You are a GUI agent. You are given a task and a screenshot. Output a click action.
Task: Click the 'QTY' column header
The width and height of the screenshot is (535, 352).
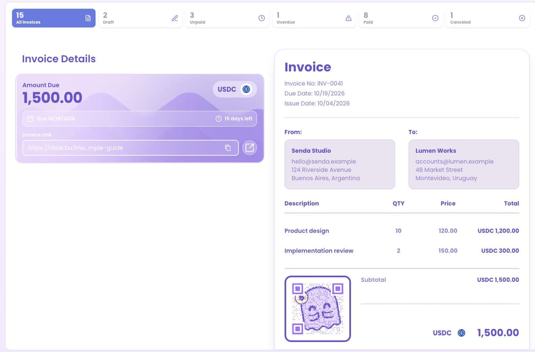click(398, 203)
